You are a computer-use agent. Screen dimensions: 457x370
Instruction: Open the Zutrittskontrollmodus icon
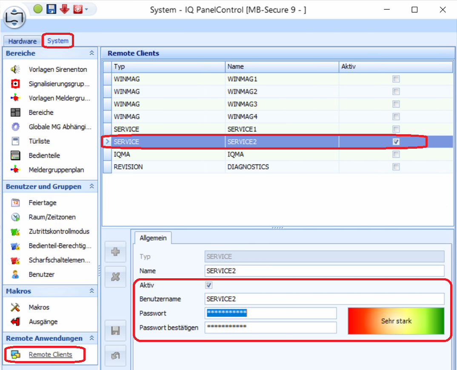[15, 232]
